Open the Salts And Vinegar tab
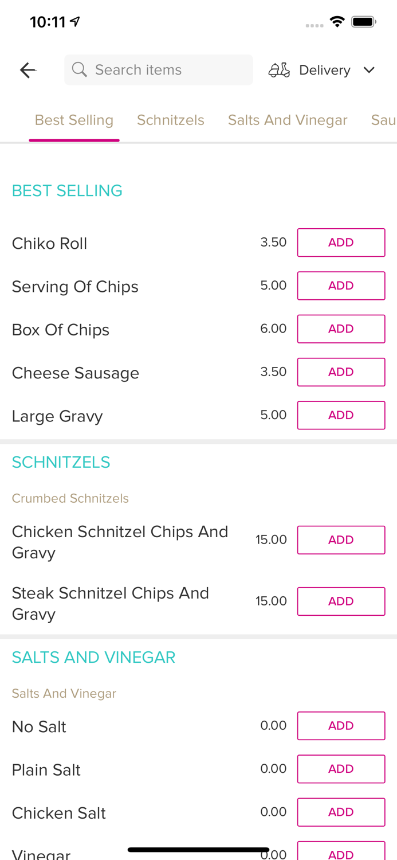Viewport: 397px width, 860px height. pos(288,119)
